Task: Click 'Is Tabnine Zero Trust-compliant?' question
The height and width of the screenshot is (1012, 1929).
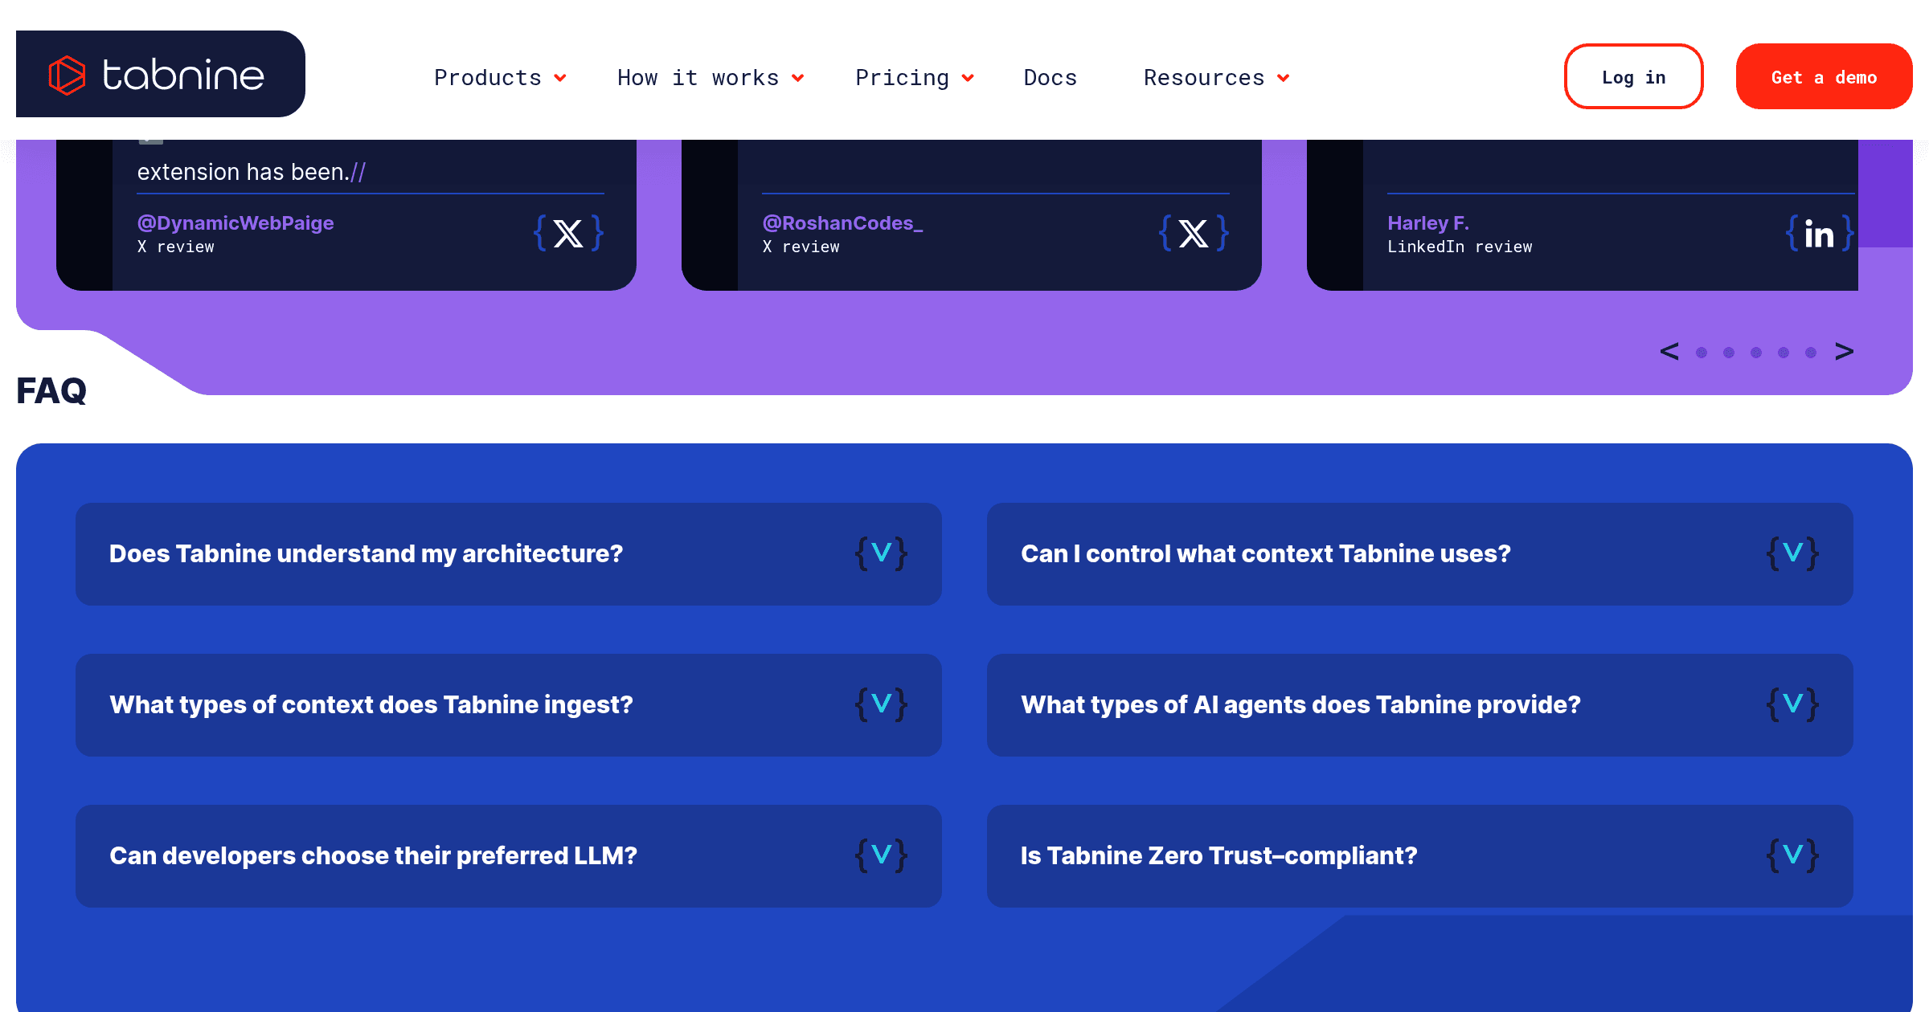Action: click(1219, 855)
